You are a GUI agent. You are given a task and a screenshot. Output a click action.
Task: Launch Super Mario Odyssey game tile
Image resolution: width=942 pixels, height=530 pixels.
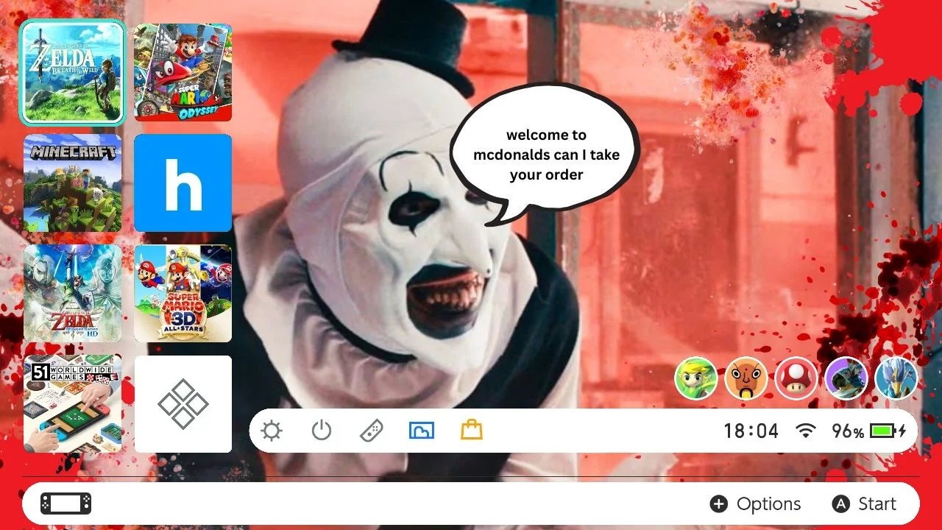(183, 72)
